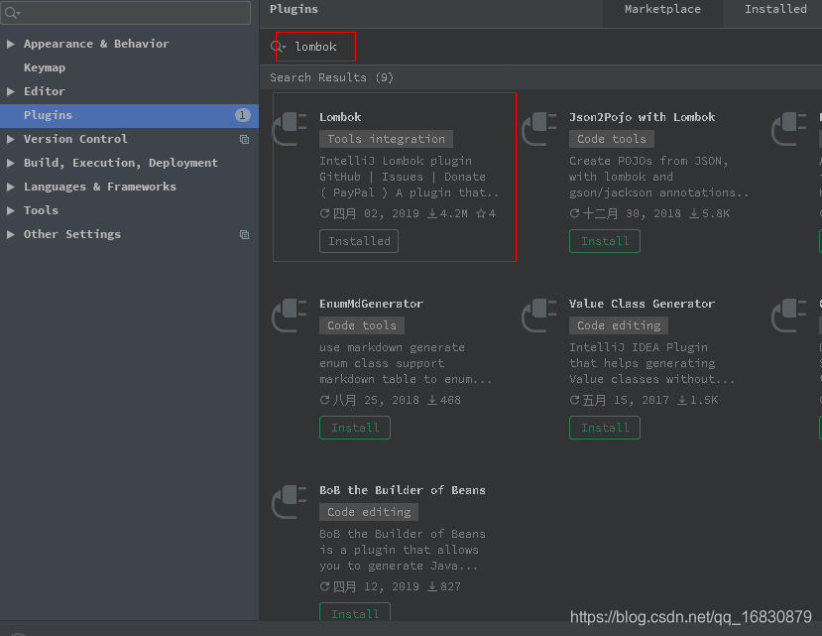Screen dimensions: 822x636
Task: Click BoB the Builder of Beans title
Action: pyautogui.click(x=403, y=490)
